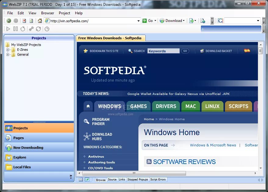Click the Refresh page icon
268x192 pixels.
click(31, 21)
